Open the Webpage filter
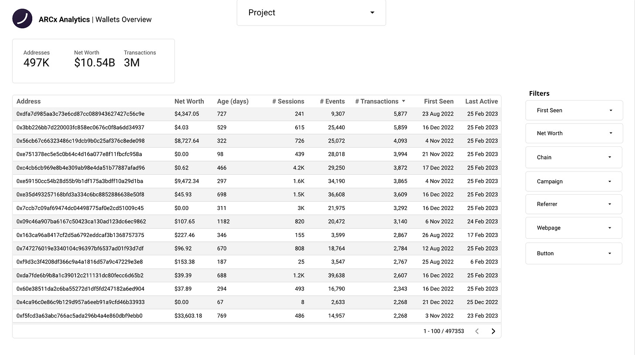The width and height of the screenshot is (635, 355). pyautogui.click(x=574, y=227)
